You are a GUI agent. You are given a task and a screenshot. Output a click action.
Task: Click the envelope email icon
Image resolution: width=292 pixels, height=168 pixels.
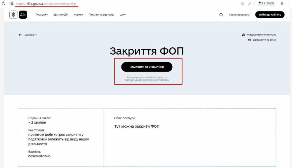tap(249, 40)
